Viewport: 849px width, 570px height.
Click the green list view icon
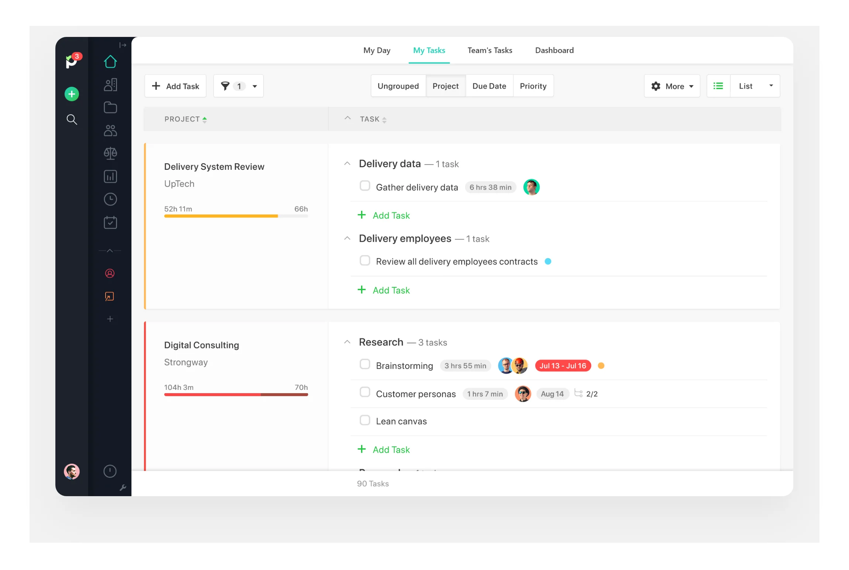tap(718, 86)
